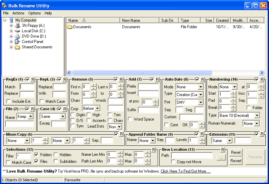The width and height of the screenshot is (269, 184).
Task: Click the Local Disk (C:) drive icon
Action: 17,31
